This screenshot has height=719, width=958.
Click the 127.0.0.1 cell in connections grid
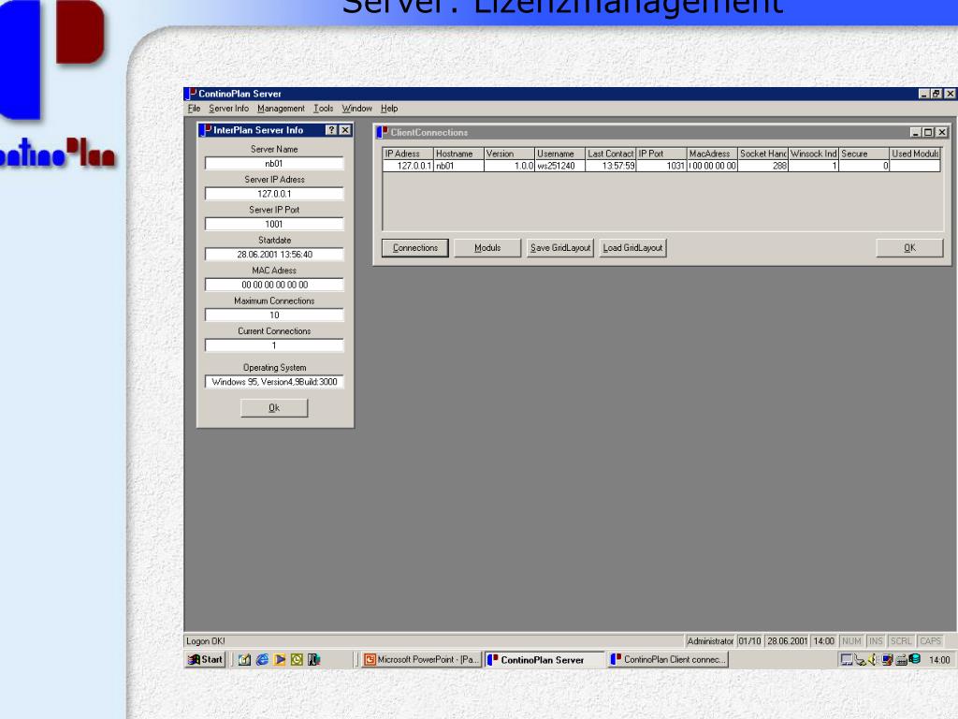point(408,166)
